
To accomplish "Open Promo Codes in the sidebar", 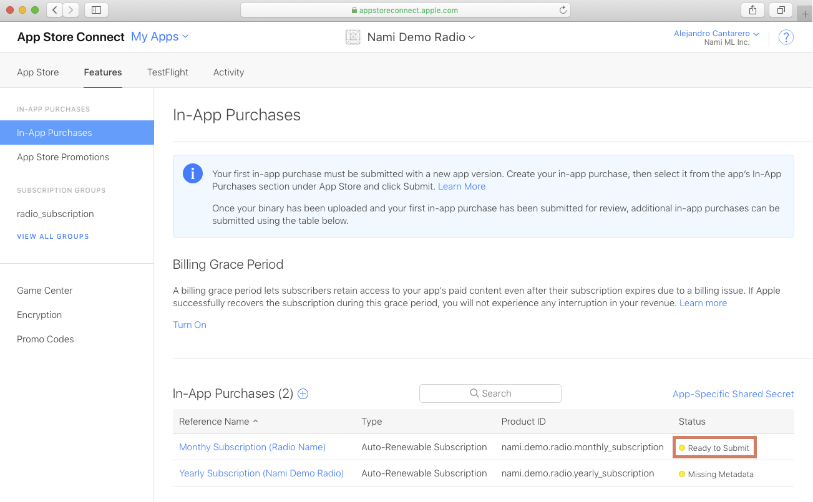I will [46, 339].
